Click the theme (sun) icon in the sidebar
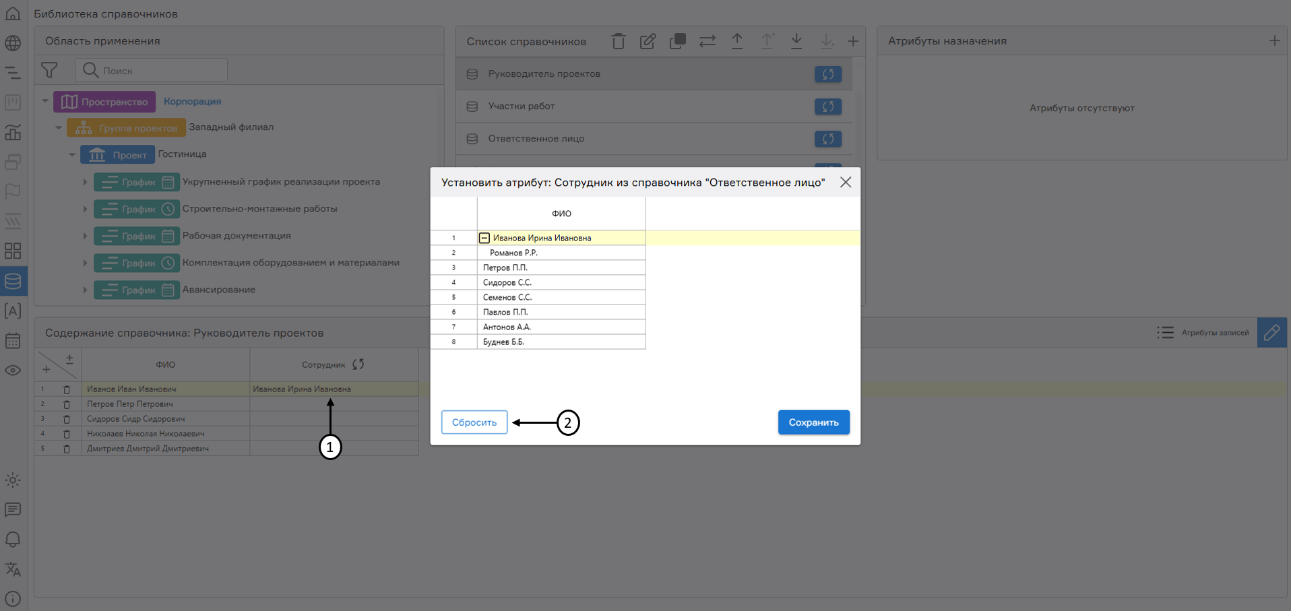Viewport: 1291px width, 611px height. click(x=13, y=480)
